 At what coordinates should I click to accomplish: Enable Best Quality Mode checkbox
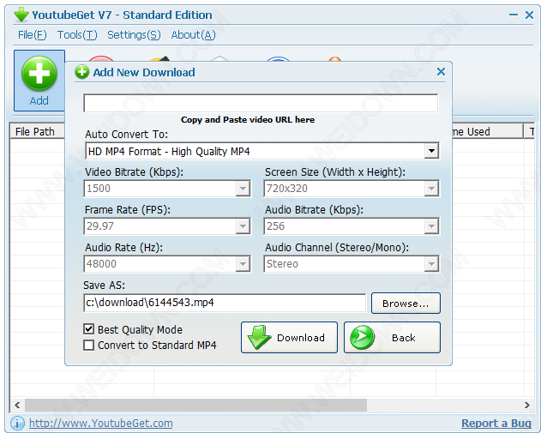[x=88, y=329]
